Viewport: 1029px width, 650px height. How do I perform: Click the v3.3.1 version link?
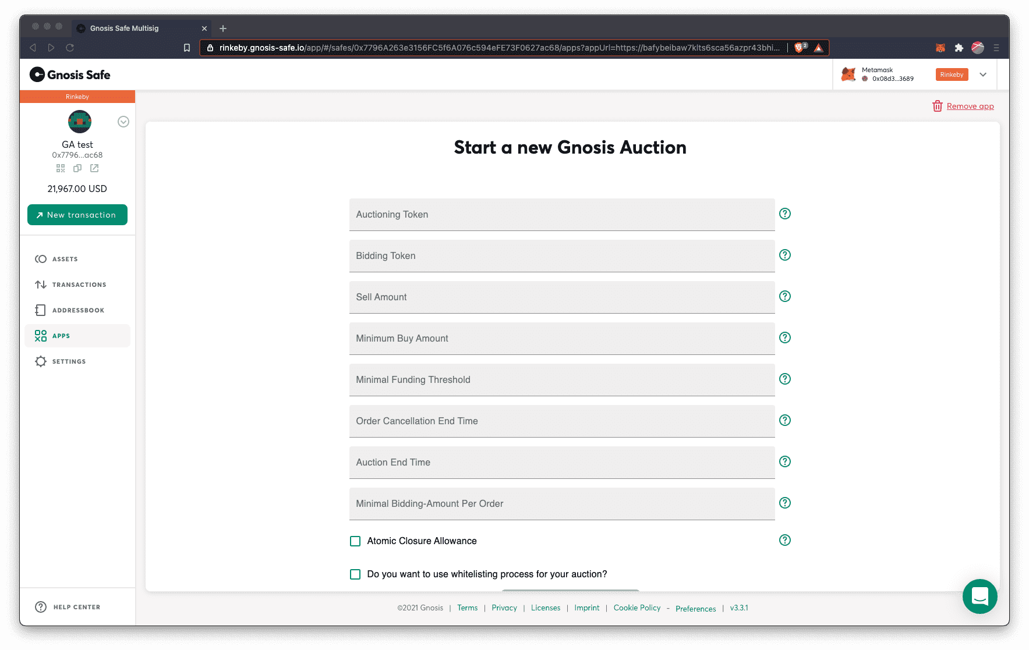click(x=739, y=608)
